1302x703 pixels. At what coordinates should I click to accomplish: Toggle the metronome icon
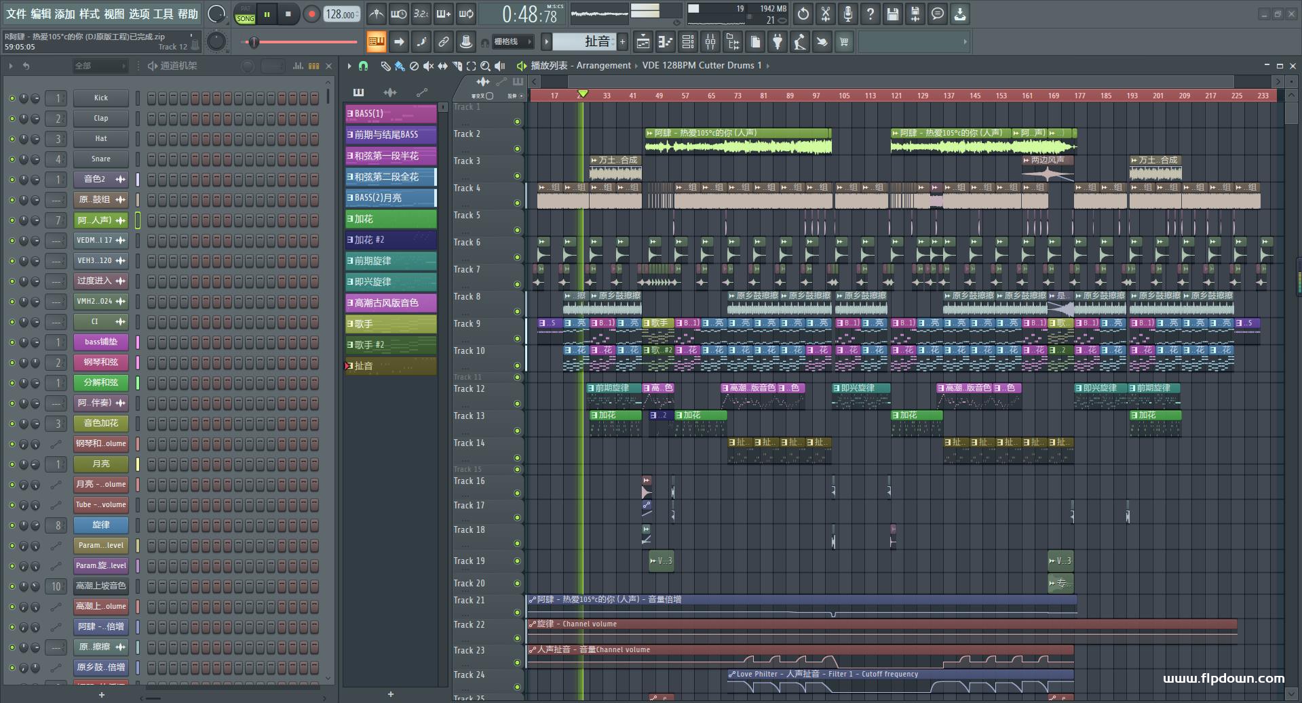pyautogui.click(x=377, y=14)
